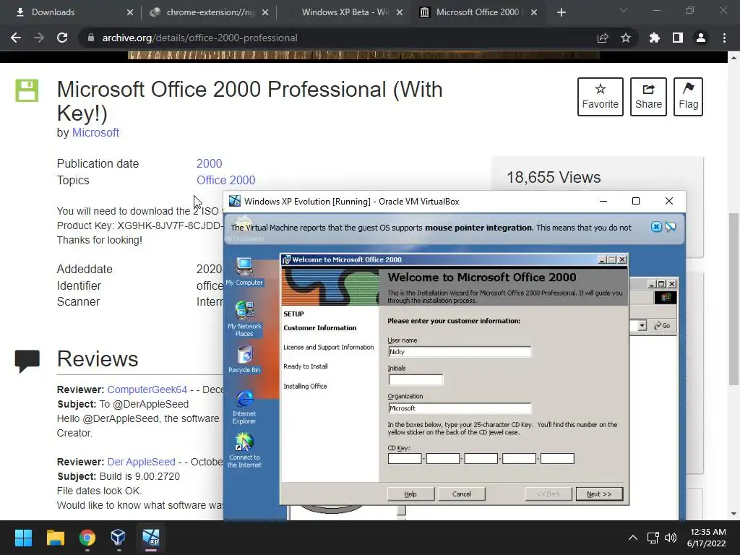Open Chrome profile menu
Image resolution: width=740 pixels, height=555 pixels.
pos(701,38)
